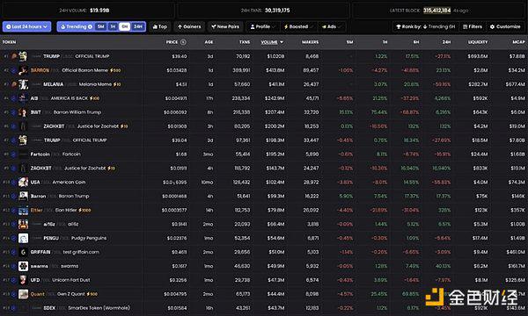This screenshot has width=528, height=316.
Task: Click the $242.9M volume on AIB row
Action: [x=275, y=98]
